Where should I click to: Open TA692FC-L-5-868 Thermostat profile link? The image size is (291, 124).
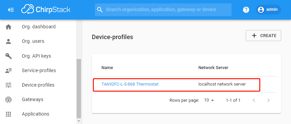[130, 84]
